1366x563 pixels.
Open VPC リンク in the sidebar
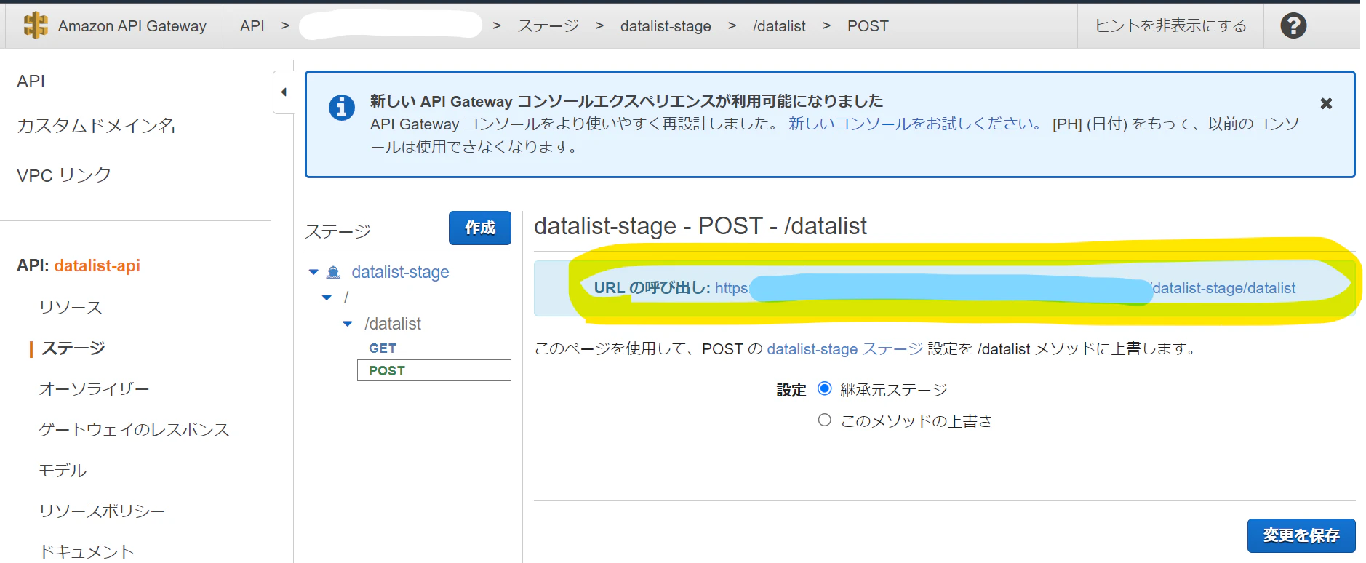click(x=64, y=175)
